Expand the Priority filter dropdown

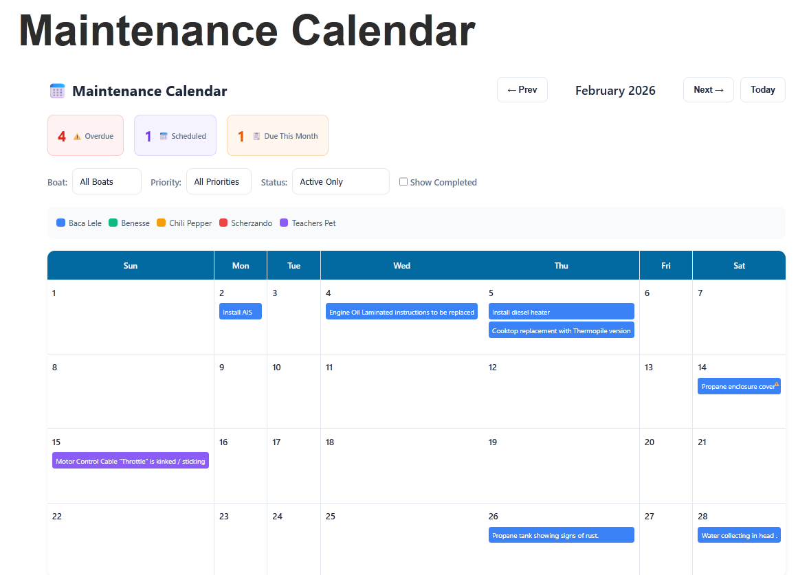[219, 182]
